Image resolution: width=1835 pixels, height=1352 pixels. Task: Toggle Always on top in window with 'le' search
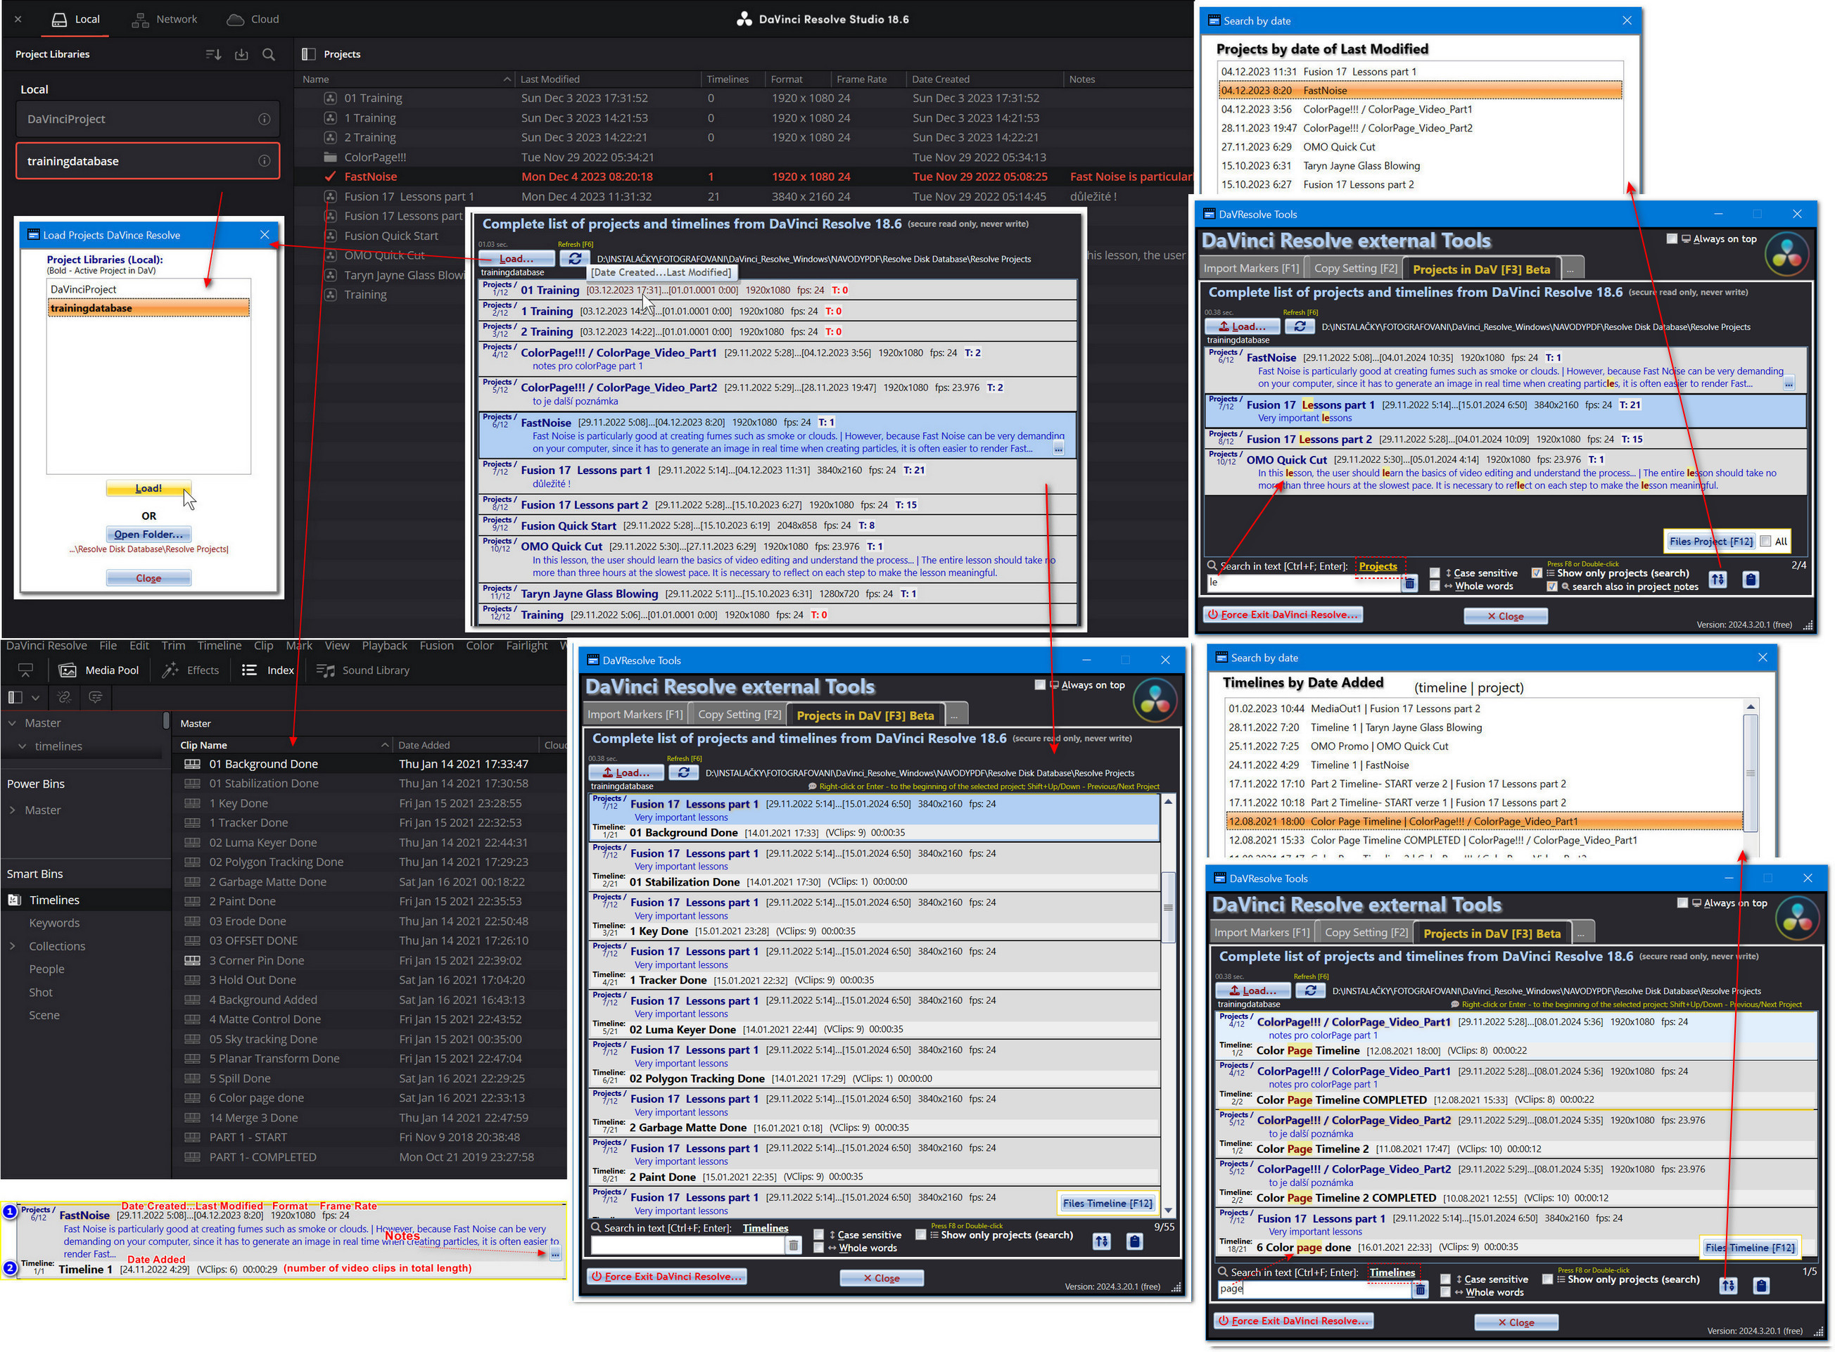coord(1671,239)
